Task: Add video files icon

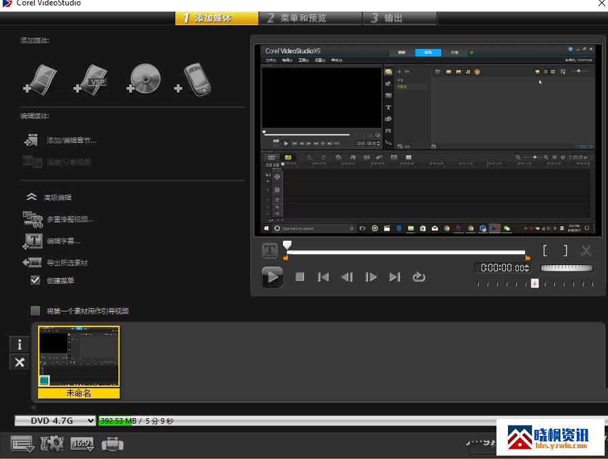Action: (40, 80)
